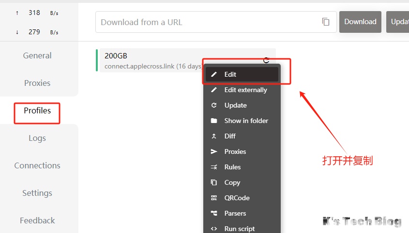409x233 pixels.
Task: Open the General tab in sidebar
Action: coord(37,55)
